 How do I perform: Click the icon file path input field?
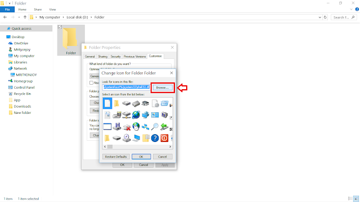[x=126, y=88]
